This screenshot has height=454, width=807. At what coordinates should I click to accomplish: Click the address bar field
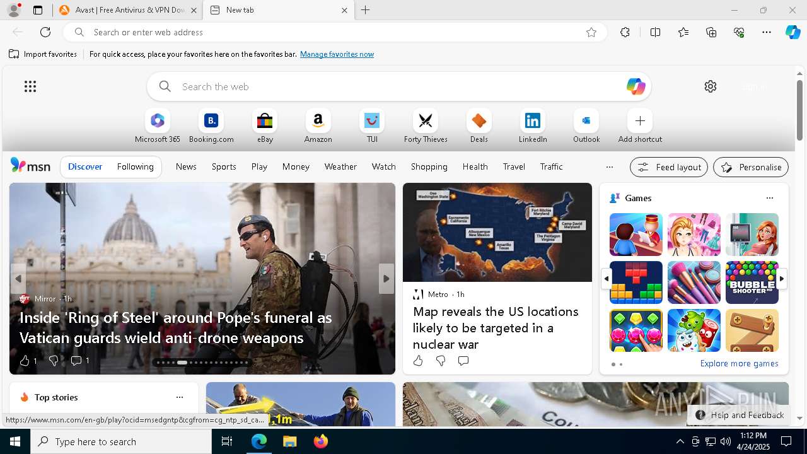pyautogui.click(x=334, y=32)
